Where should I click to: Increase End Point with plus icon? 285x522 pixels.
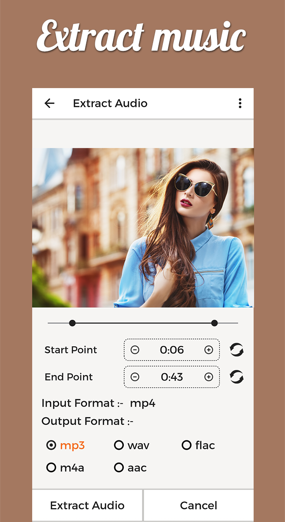pyautogui.click(x=209, y=377)
